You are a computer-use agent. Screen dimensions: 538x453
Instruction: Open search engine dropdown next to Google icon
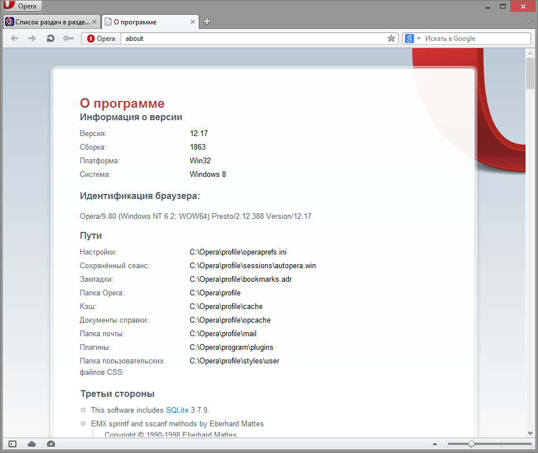coord(419,39)
